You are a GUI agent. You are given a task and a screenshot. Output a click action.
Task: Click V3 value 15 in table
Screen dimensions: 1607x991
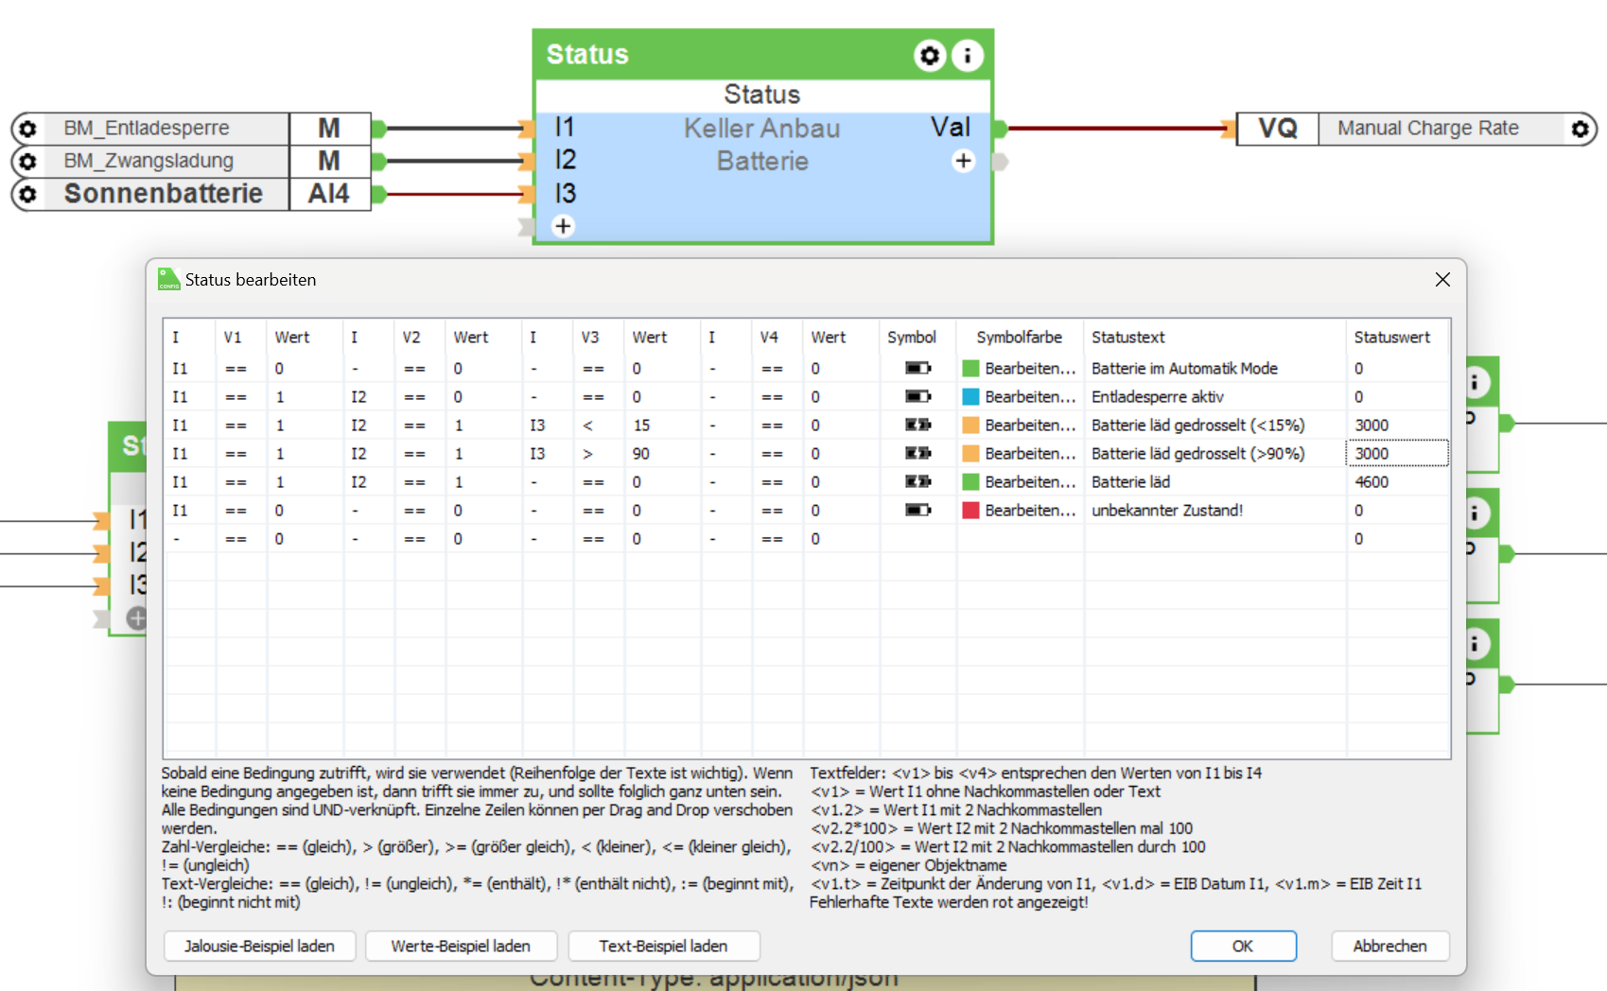[x=641, y=426]
